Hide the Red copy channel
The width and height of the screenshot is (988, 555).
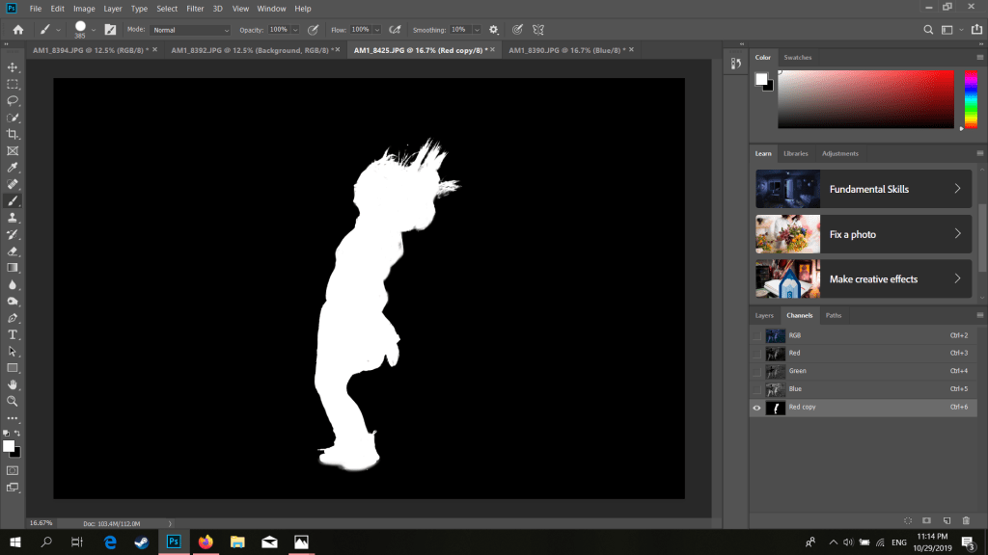(x=756, y=408)
